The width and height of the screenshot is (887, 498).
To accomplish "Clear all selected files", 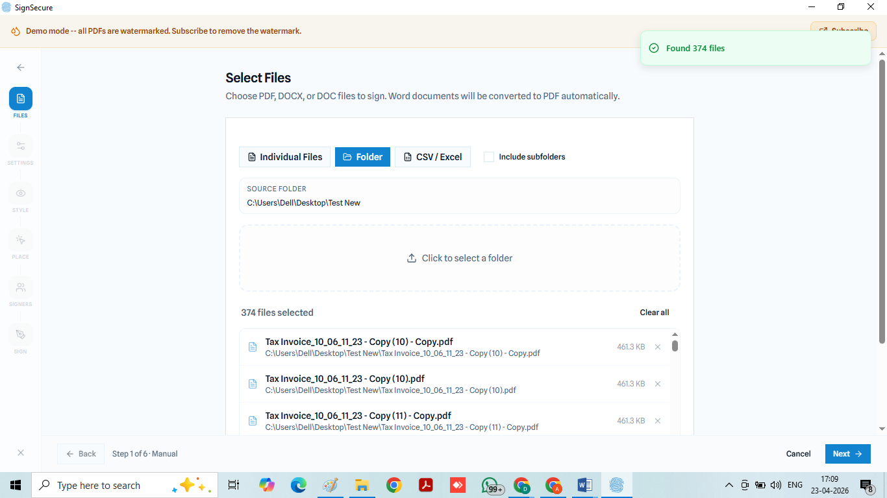I will (x=654, y=313).
